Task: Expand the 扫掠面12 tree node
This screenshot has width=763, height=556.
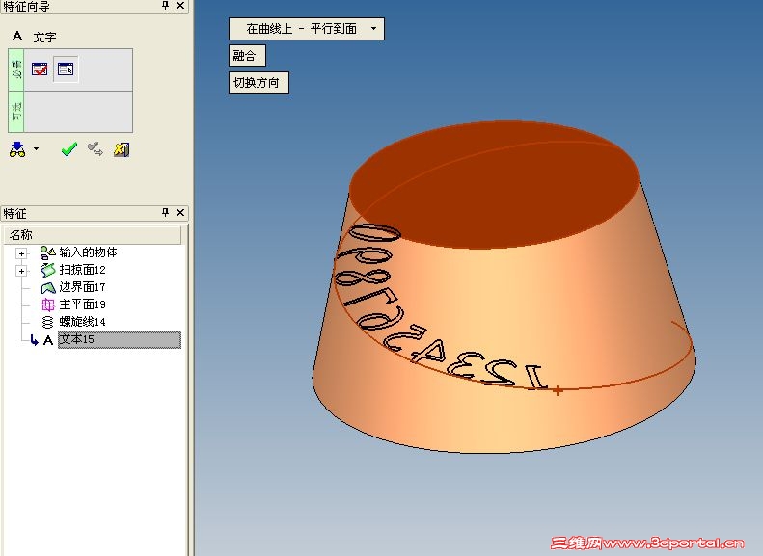Action: pos(21,271)
